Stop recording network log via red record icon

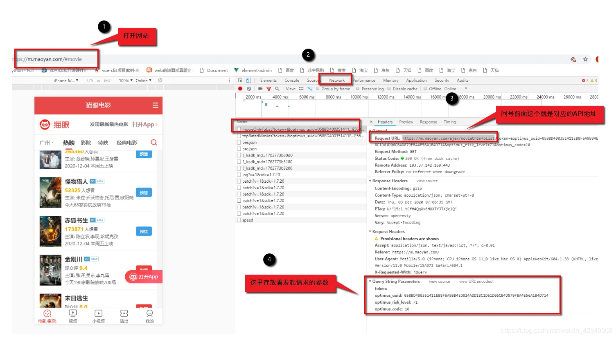(240, 89)
